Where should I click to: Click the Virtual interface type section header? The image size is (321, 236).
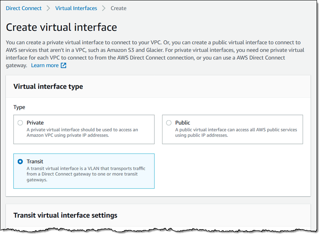(x=48, y=86)
